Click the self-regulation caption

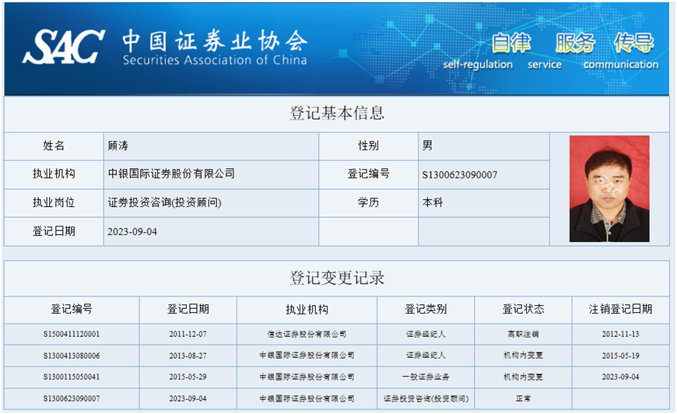pos(478,65)
